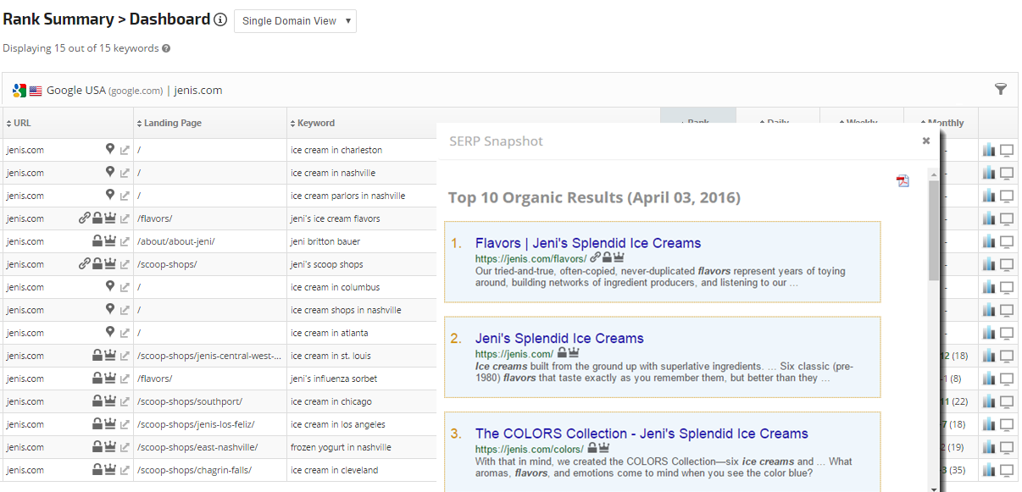Sort table by URL column

(19, 123)
